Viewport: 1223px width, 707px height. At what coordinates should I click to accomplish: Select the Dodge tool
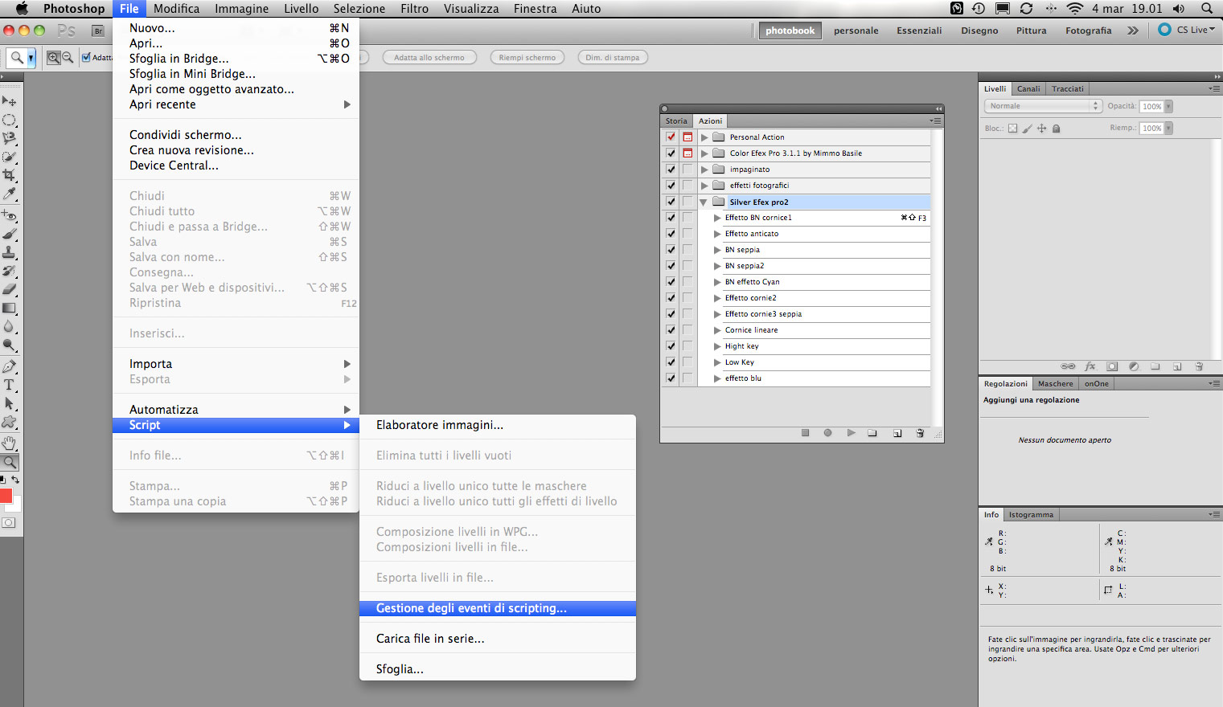pos(10,345)
